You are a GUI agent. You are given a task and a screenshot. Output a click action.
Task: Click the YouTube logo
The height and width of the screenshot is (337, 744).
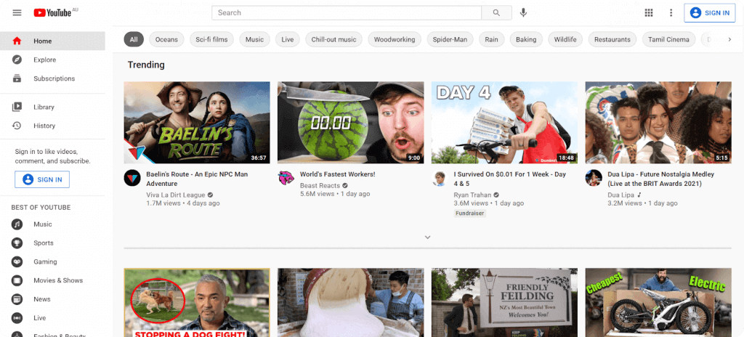(x=52, y=13)
